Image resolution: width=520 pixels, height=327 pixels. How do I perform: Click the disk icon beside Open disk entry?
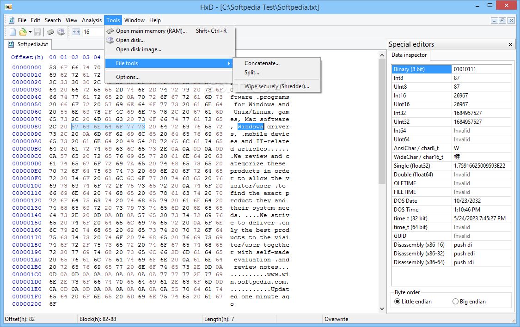tap(110, 40)
